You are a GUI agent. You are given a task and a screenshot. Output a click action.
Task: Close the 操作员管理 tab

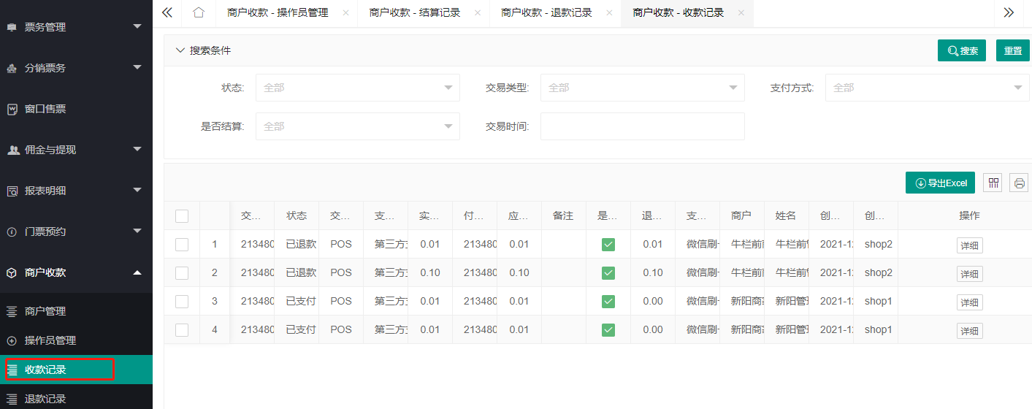[345, 13]
